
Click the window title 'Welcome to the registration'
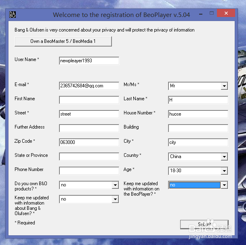click(x=121, y=15)
